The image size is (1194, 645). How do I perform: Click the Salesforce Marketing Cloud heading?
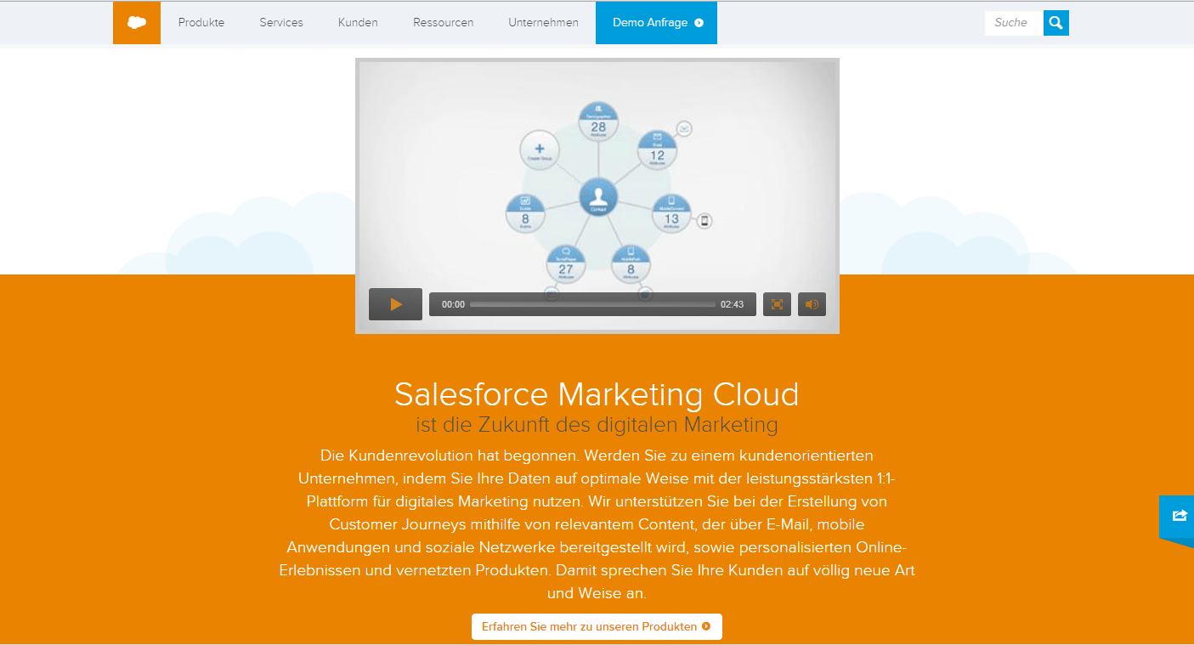coord(597,394)
